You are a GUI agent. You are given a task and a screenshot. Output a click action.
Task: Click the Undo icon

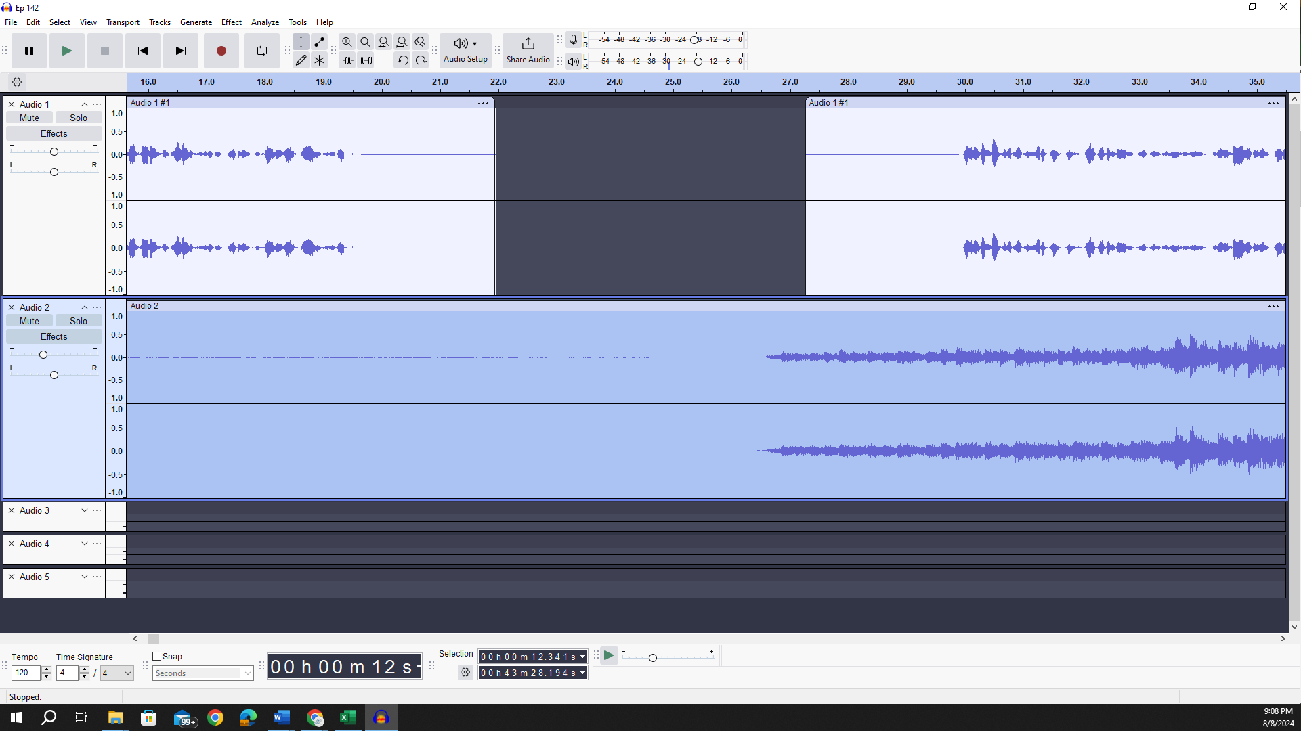[x=402, y=60]
